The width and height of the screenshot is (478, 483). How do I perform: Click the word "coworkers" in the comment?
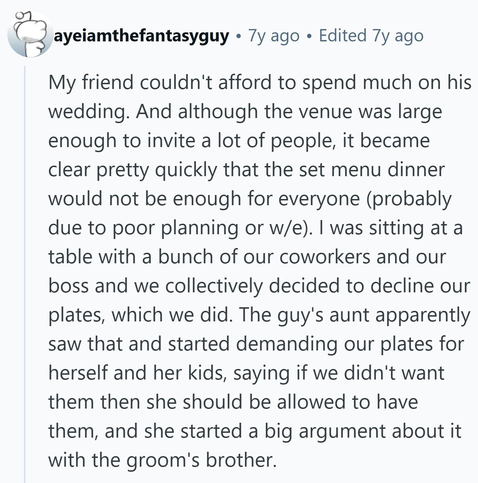point(325,257)
